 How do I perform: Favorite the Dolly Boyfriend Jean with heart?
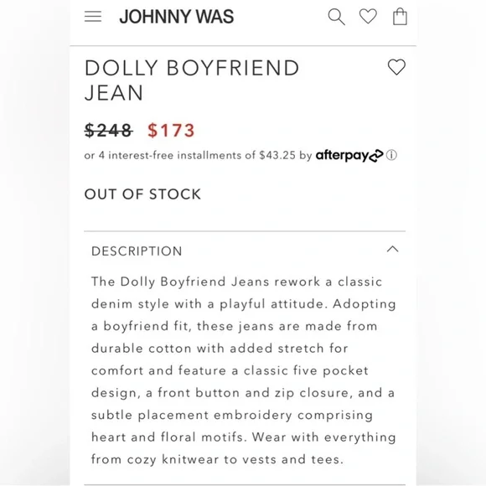click(396, 67)
